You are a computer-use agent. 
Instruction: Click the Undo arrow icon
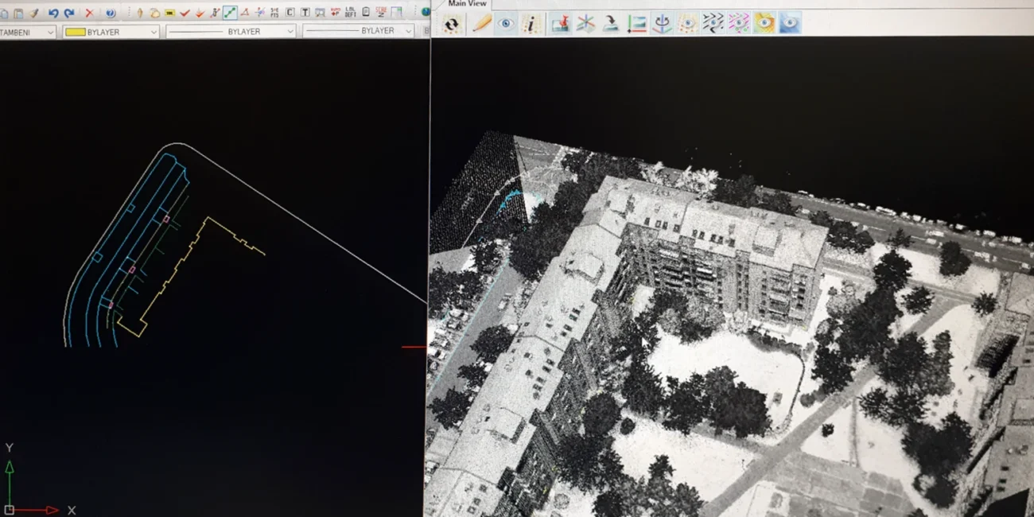[x=53, y=13]
